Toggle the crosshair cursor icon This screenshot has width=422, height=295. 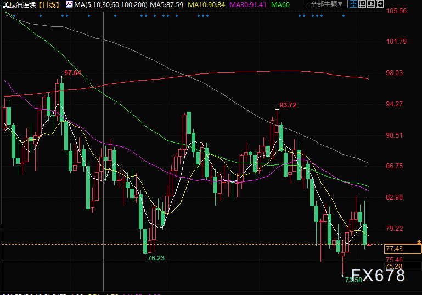[353, 4]
